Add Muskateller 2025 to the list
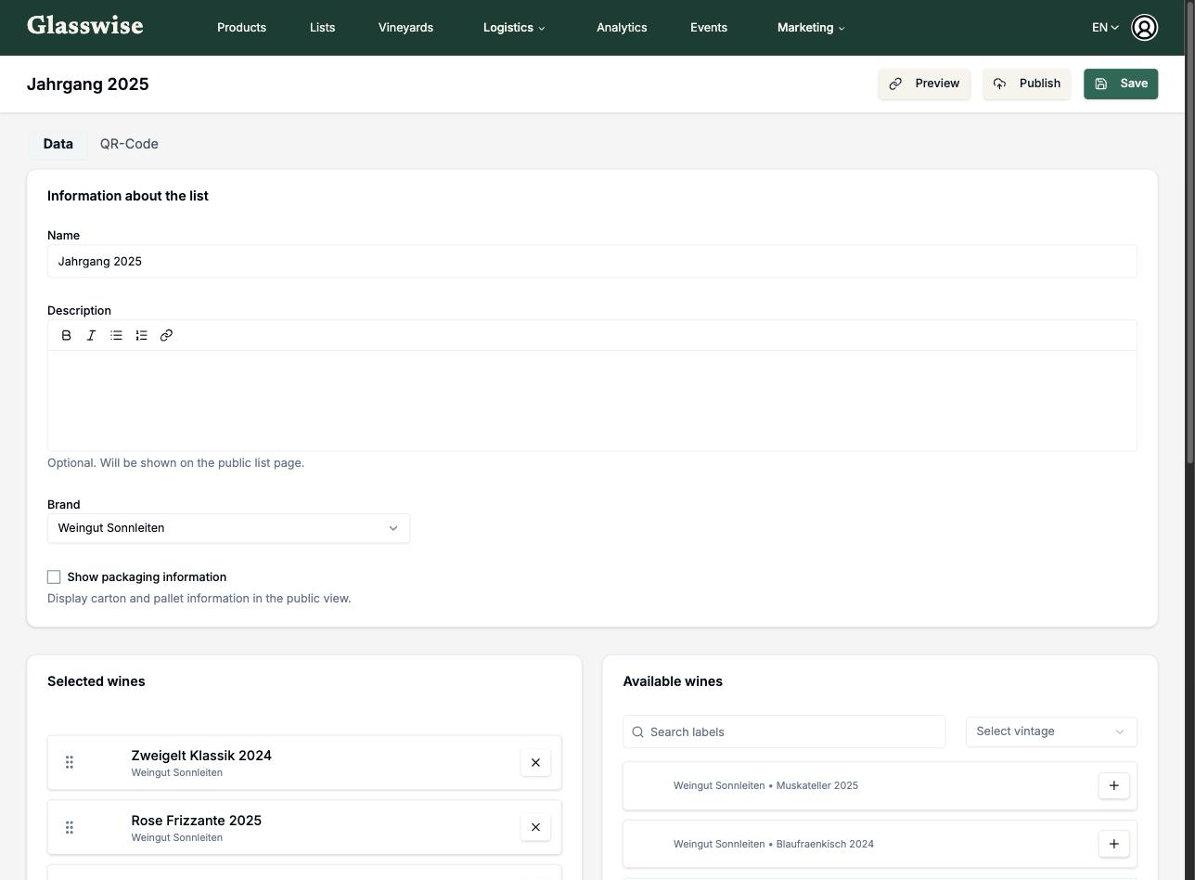Screen dimensions: 1195x880 1114,785
